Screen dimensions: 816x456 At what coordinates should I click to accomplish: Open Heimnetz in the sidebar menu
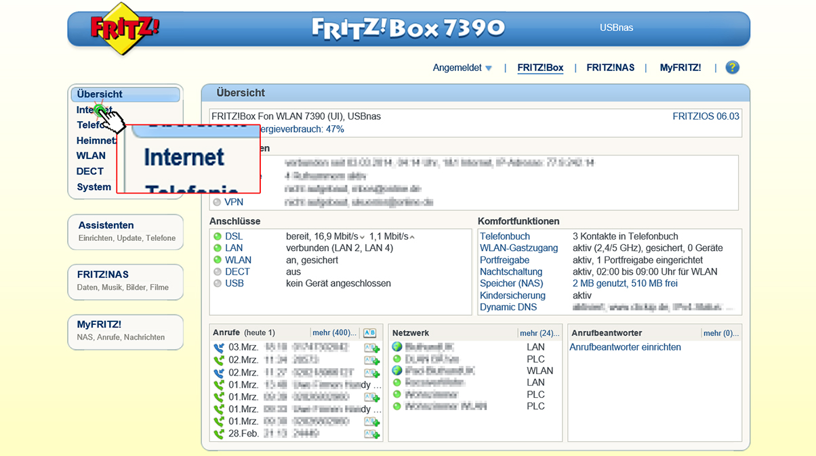click(x=96, y=141)
